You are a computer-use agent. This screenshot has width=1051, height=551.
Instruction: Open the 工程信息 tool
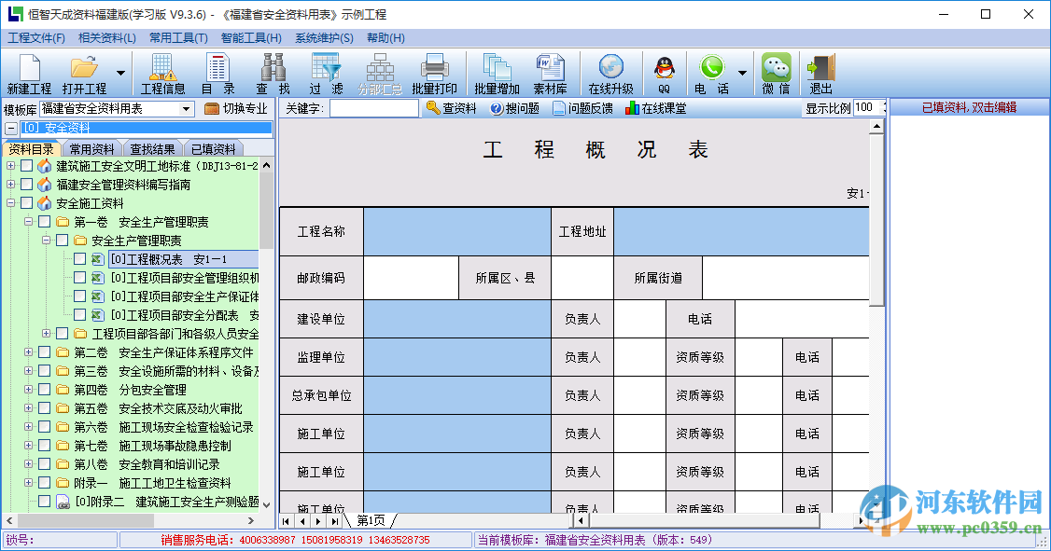click(162, 73)
